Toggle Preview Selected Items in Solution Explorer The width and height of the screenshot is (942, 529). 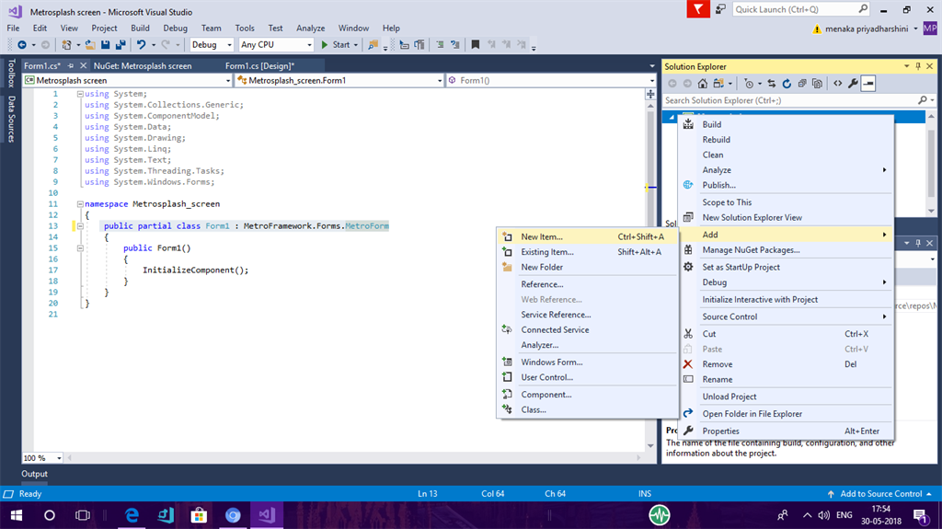point(868,84)
